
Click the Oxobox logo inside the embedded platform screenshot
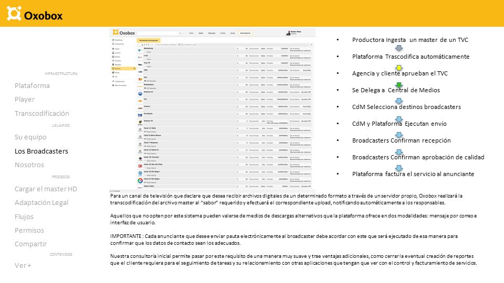(124, 32)
